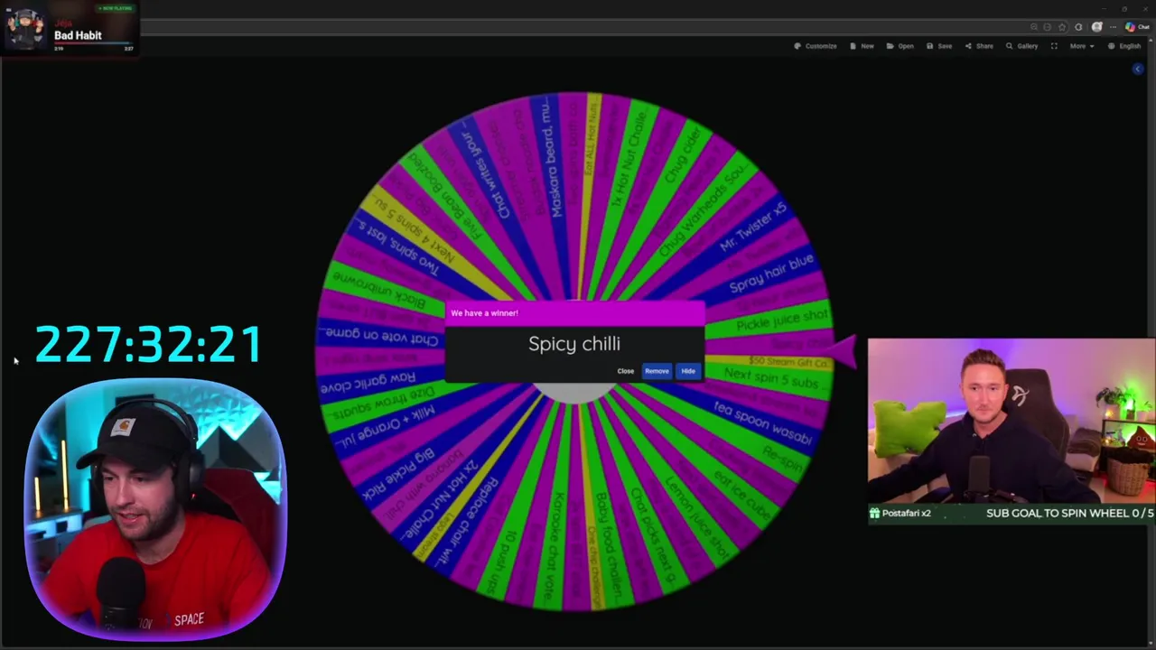Show the collapsed entries side panel arrow
This screenshot has width=1156, height=650.
point(1138,70)
